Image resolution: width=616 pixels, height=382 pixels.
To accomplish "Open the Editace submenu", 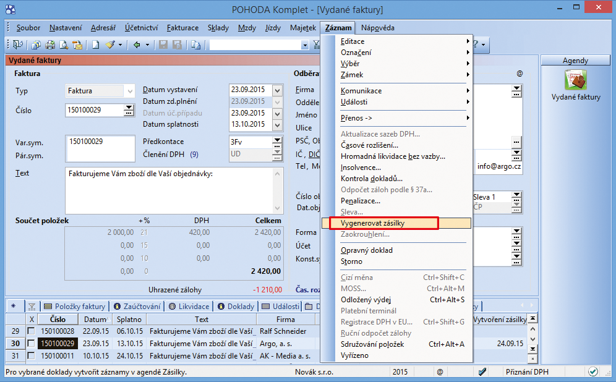I will click(x=403, y=41).
